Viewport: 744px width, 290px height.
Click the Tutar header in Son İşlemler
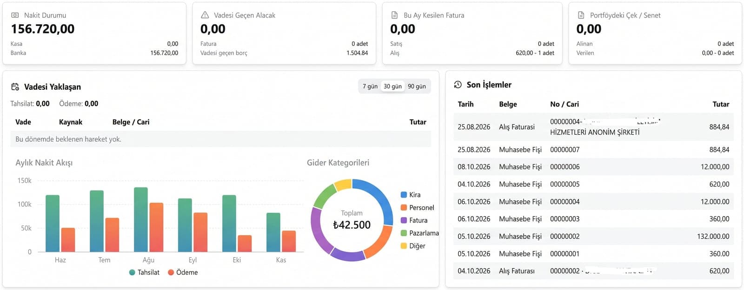pos(721,104)
